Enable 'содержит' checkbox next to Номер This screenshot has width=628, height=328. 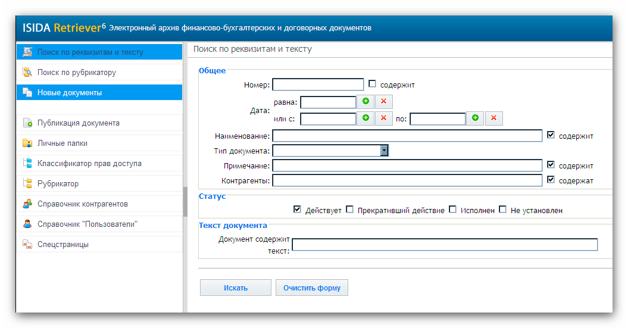click(372, 84)
